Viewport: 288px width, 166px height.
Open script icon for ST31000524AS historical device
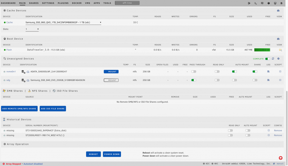[x=268, y=130]
